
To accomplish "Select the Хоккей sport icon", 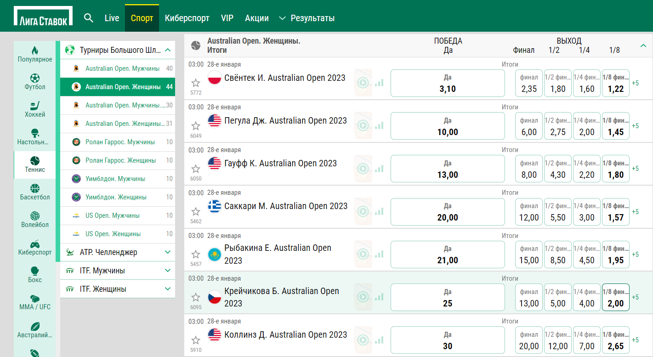I will click(x=35, y=105).
